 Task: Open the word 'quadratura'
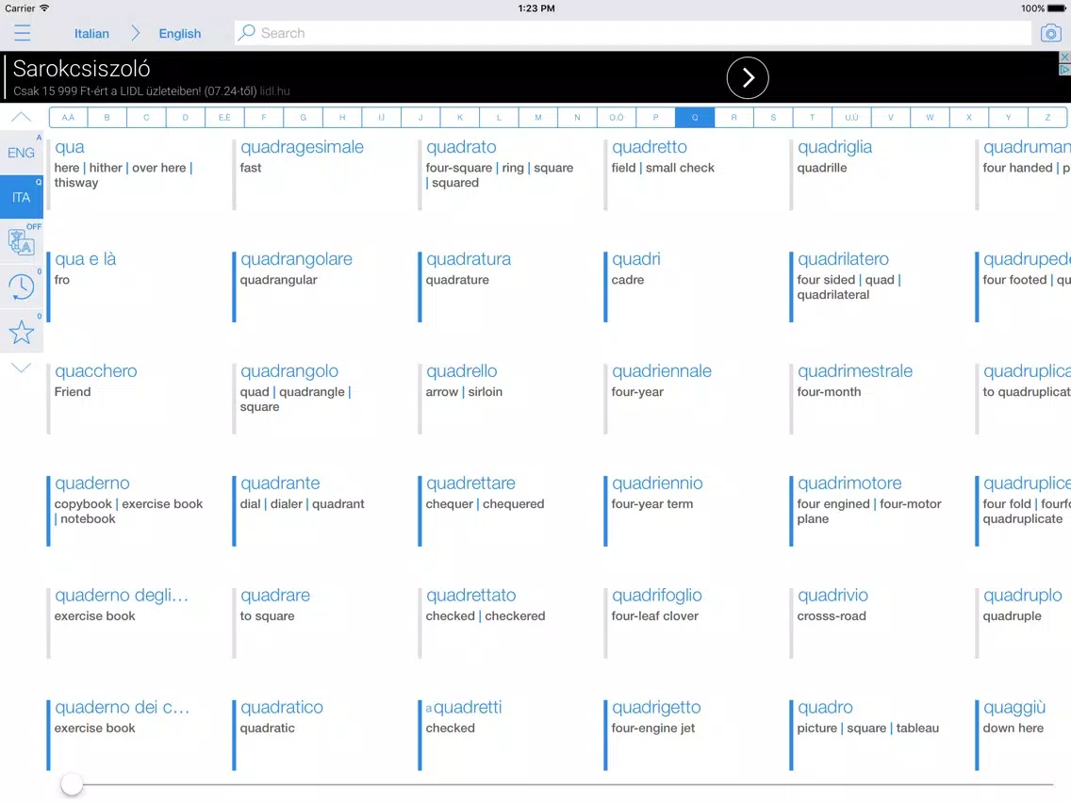(469, 259)
